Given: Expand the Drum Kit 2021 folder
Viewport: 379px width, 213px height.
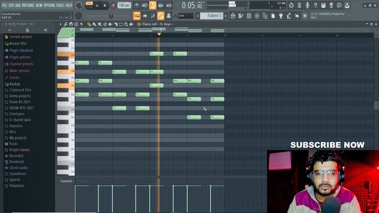Looking at the screenshot, I should [20, 102].
